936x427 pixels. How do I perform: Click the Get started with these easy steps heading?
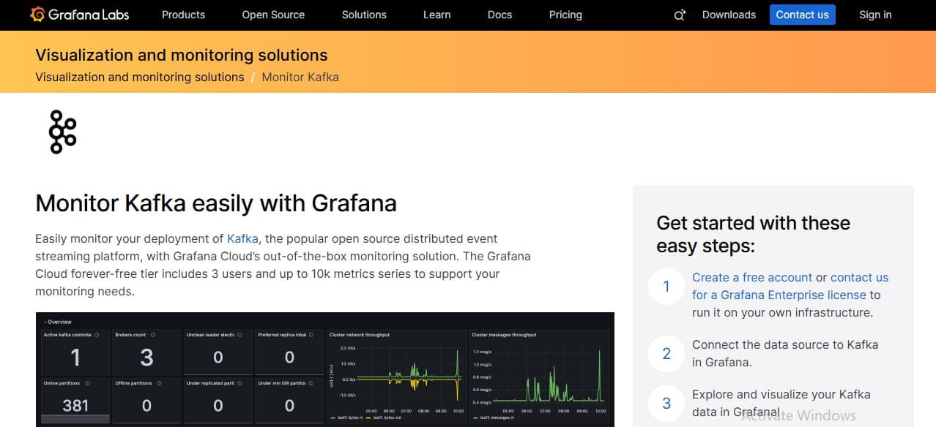(x=754, y=234)
